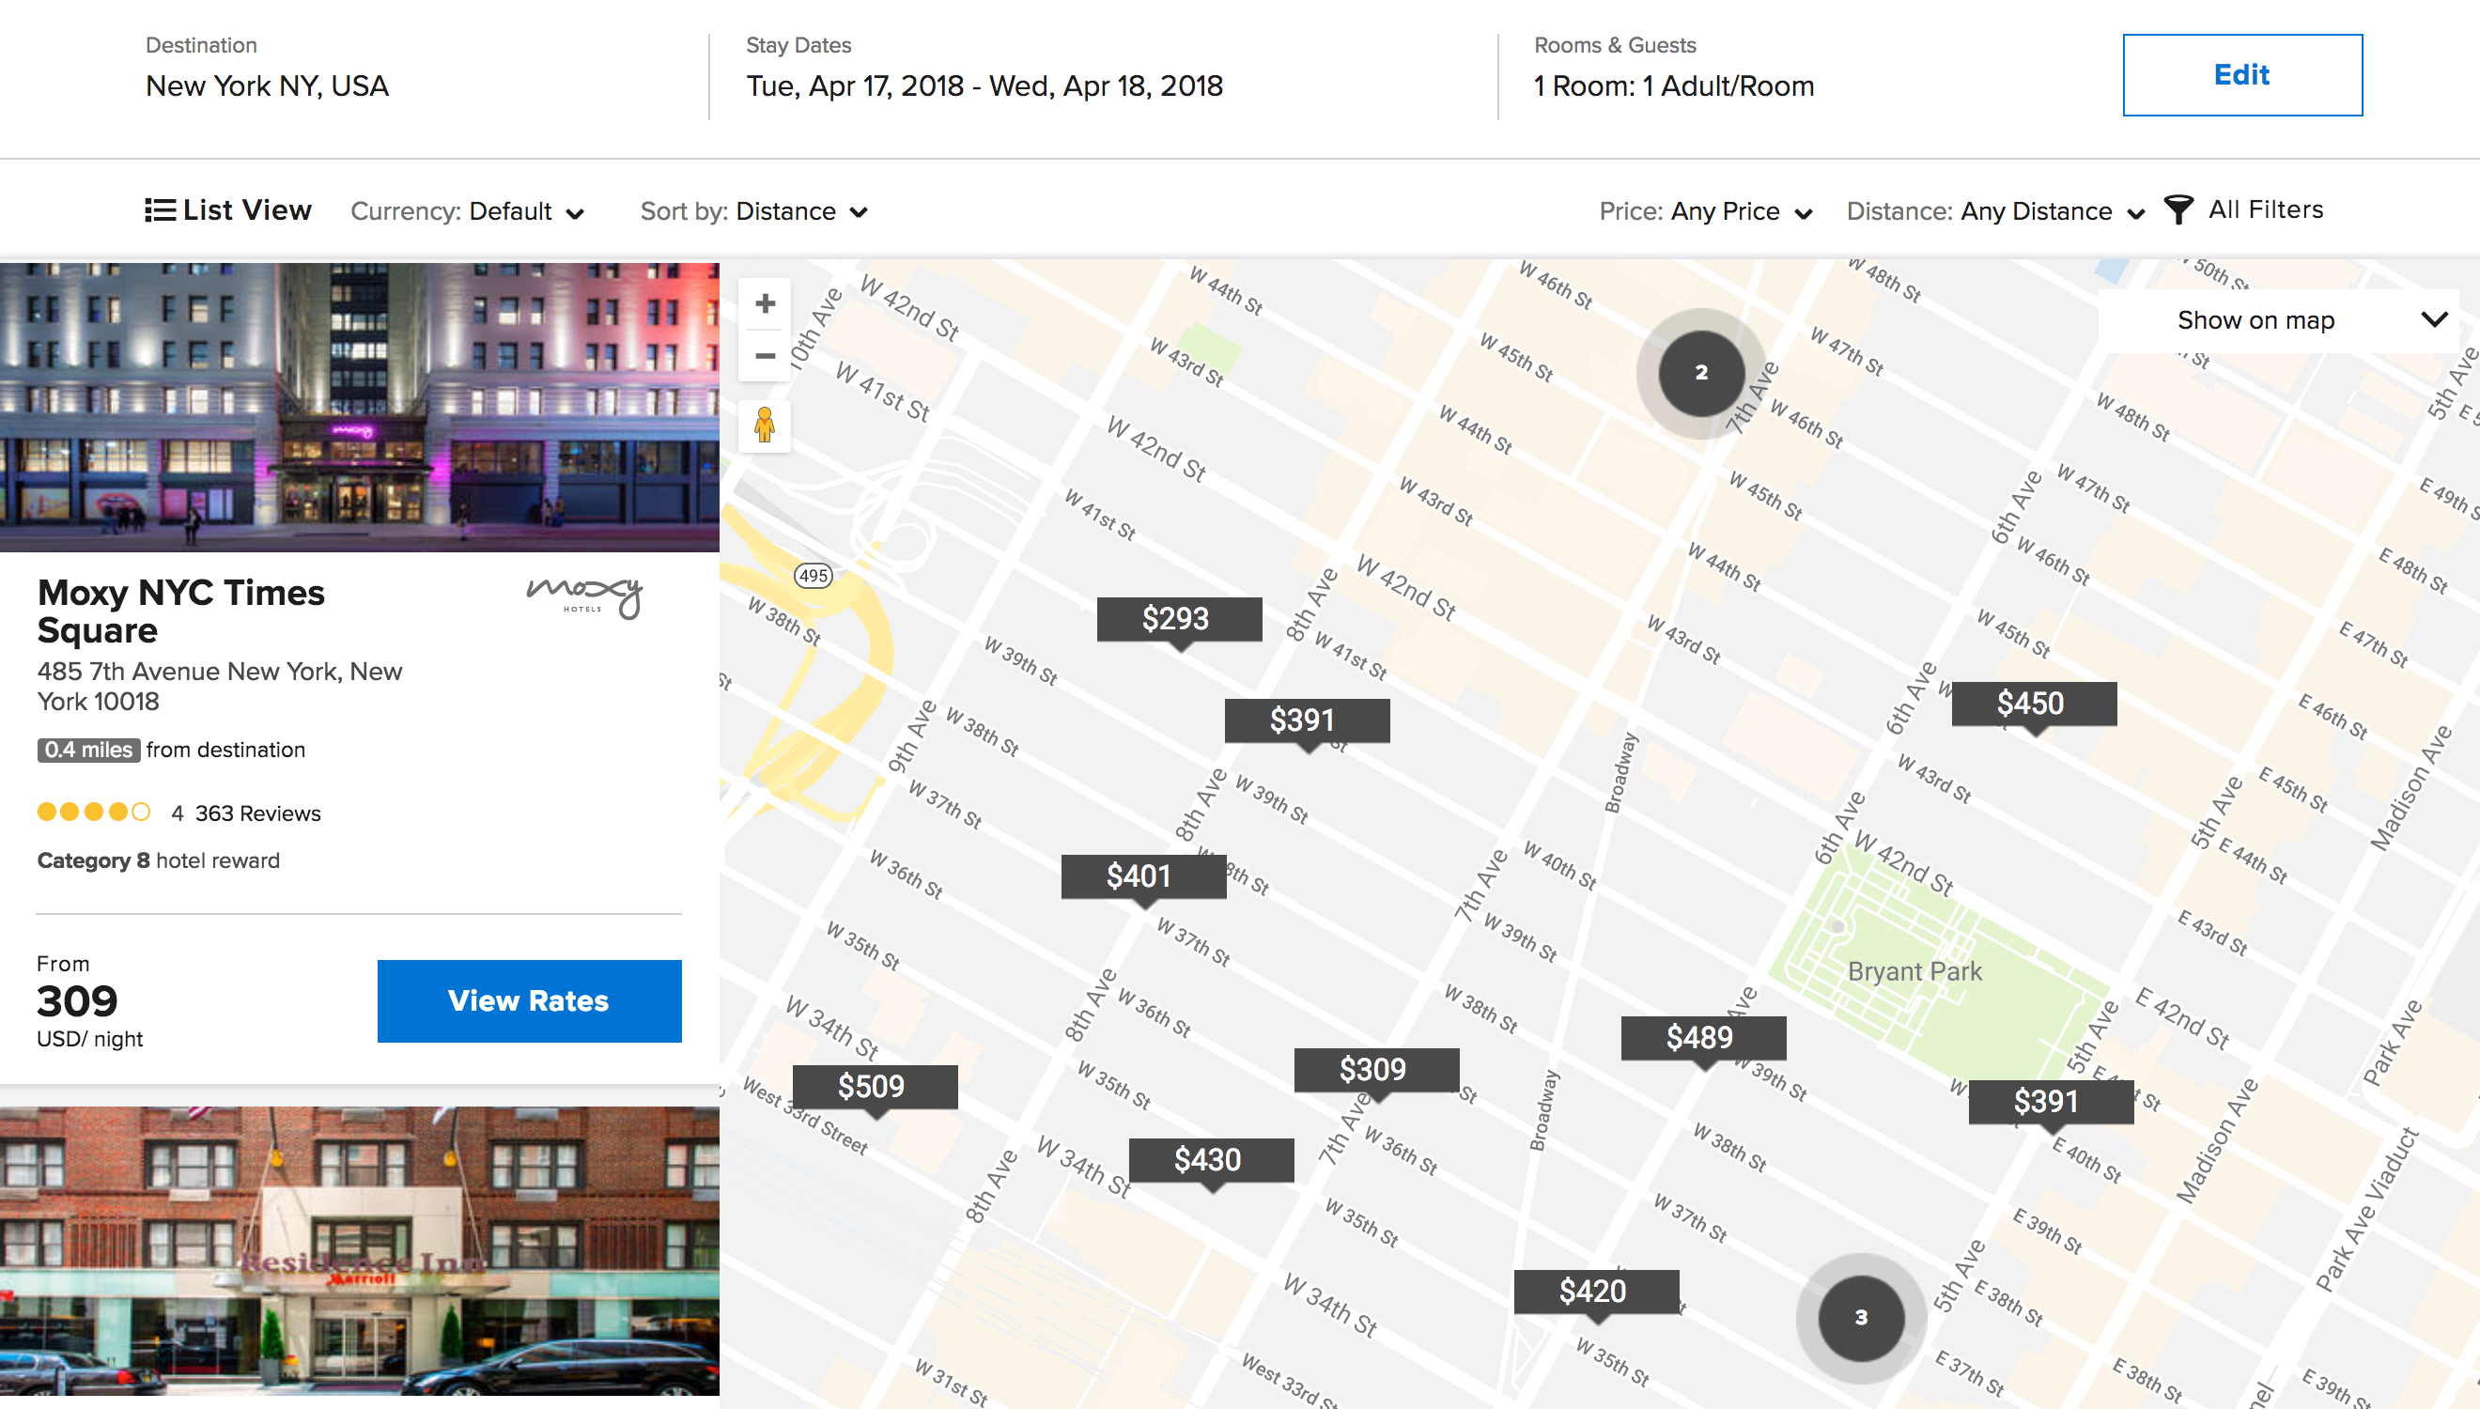The image size is (2480, 1409).
Task: Click the Residence Inn hotel photo
Action: [x=359, y=1253]
